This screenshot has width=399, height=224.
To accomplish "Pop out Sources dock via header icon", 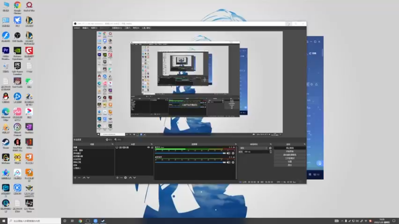I will [152, 144].
